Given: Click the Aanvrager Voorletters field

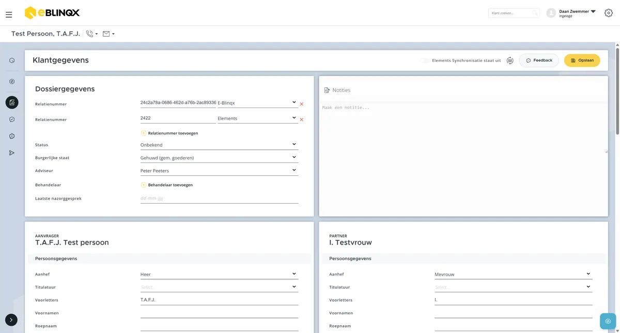Looking at the screenshot, I should click(x=219, y=300).
